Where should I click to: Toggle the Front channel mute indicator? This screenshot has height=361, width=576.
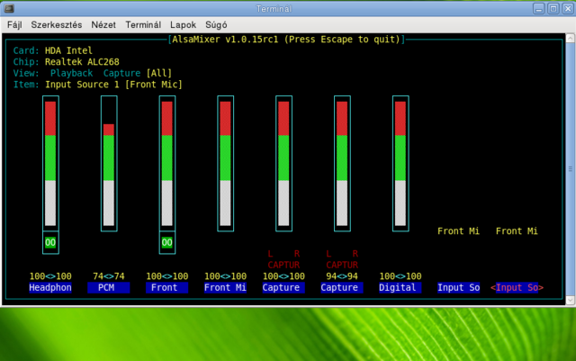pos(166,242)
